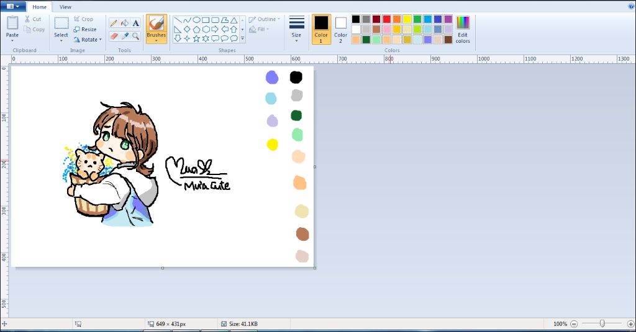The image size is (636, 332).
Task: Activate Color 2 background slot
Action: pyautogui.click(x=341, y=30)
